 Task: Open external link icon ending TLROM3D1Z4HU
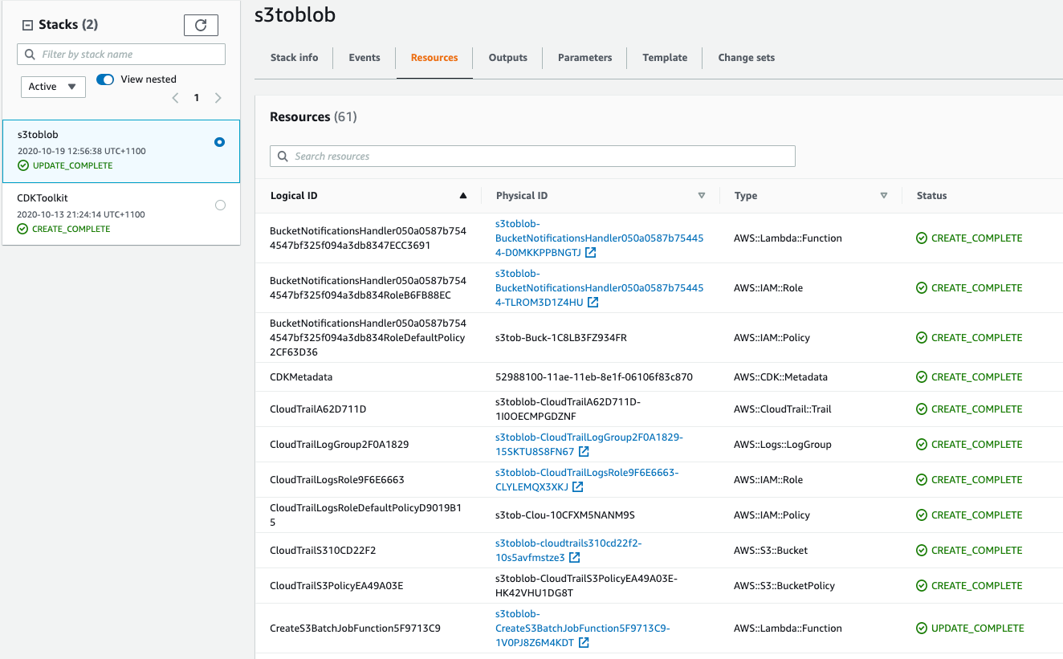(593, 303)
